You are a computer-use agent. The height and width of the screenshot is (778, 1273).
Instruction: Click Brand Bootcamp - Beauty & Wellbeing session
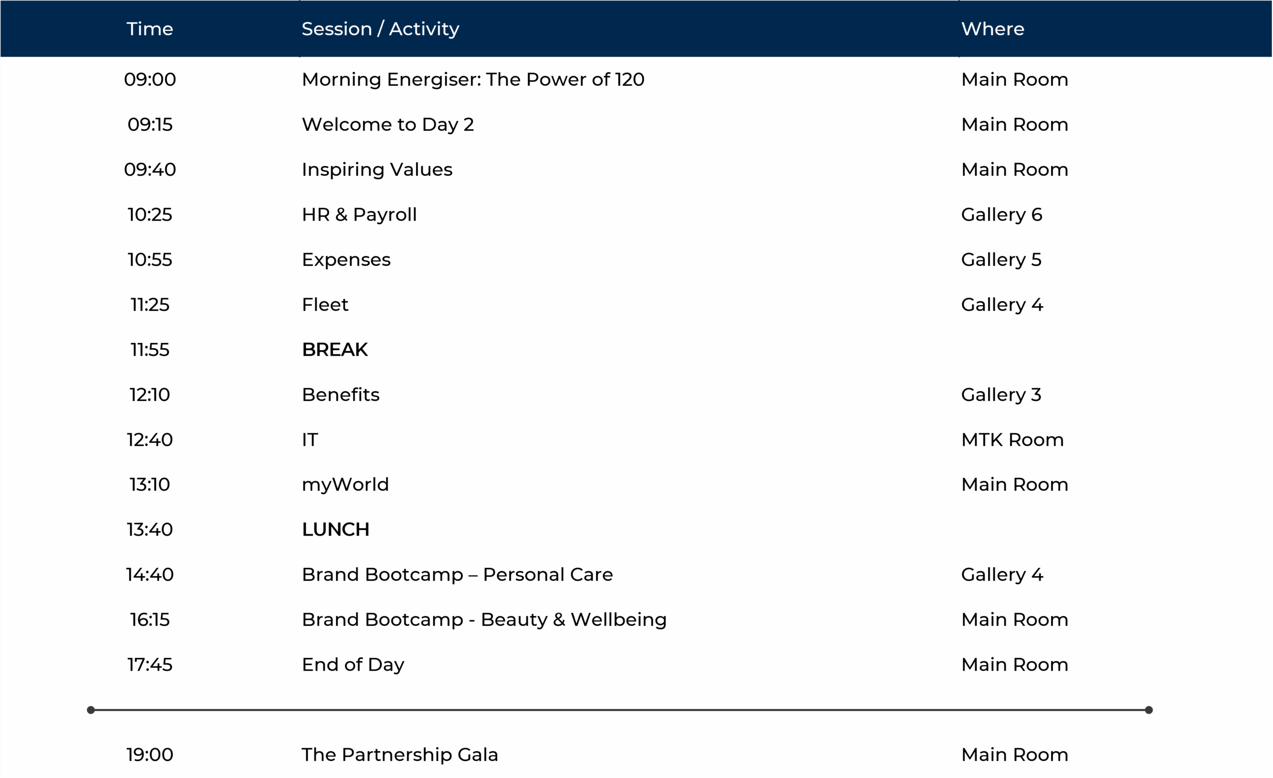(x=484, y=619)
